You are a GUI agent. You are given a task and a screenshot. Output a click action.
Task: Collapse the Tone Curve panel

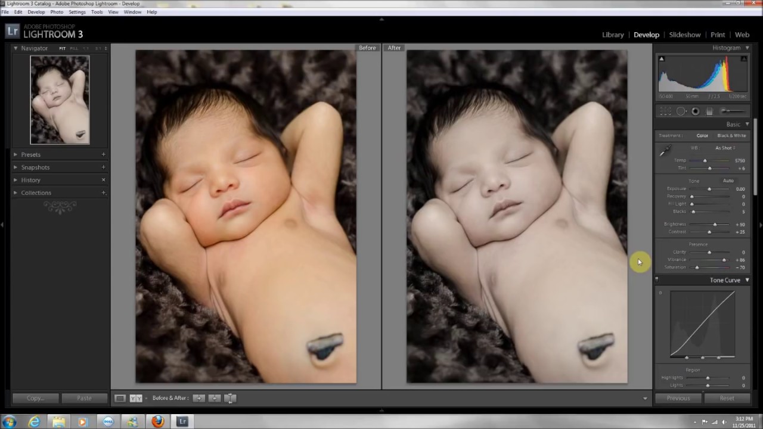(747, 280)
